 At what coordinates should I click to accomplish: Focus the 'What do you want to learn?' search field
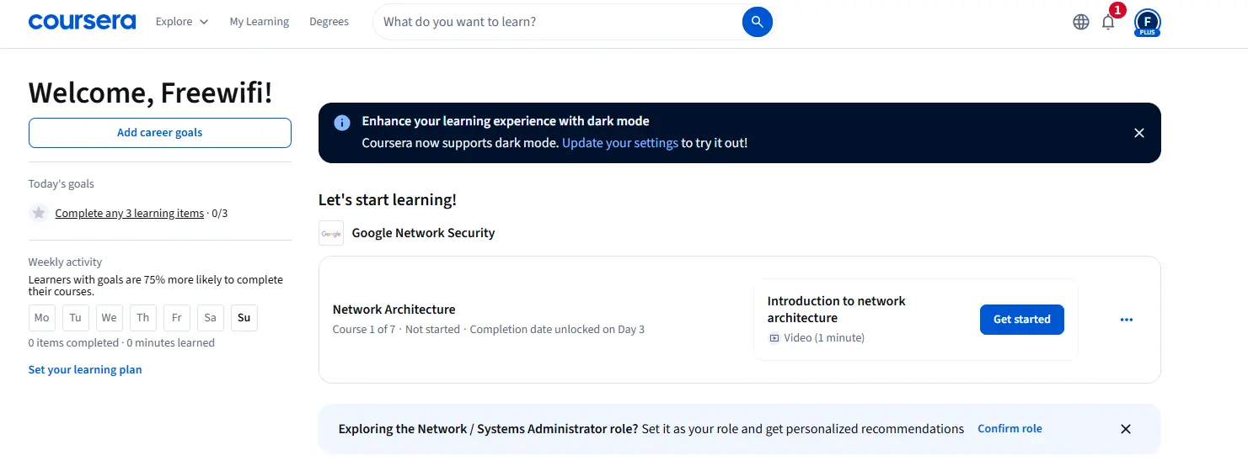557,22
